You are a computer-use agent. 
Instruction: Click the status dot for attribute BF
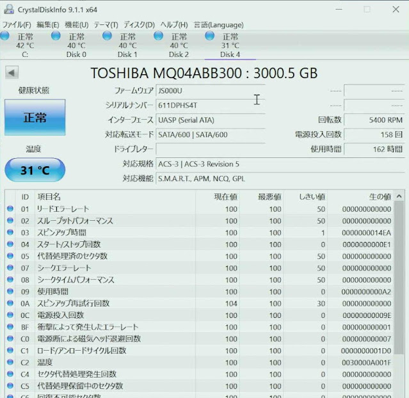click(x=10, y=327)
